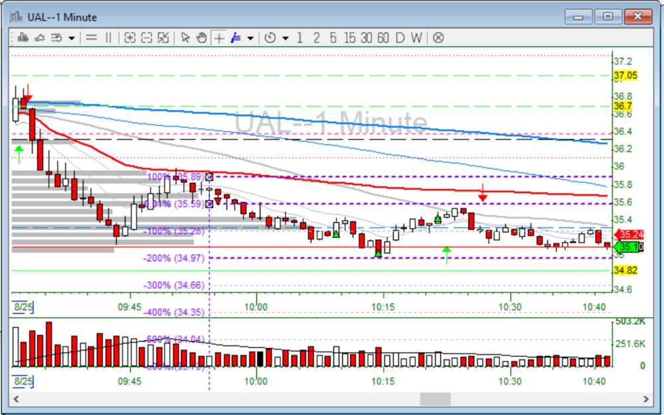Open the blue drawing tools dropdown arrow

(250, 38)
